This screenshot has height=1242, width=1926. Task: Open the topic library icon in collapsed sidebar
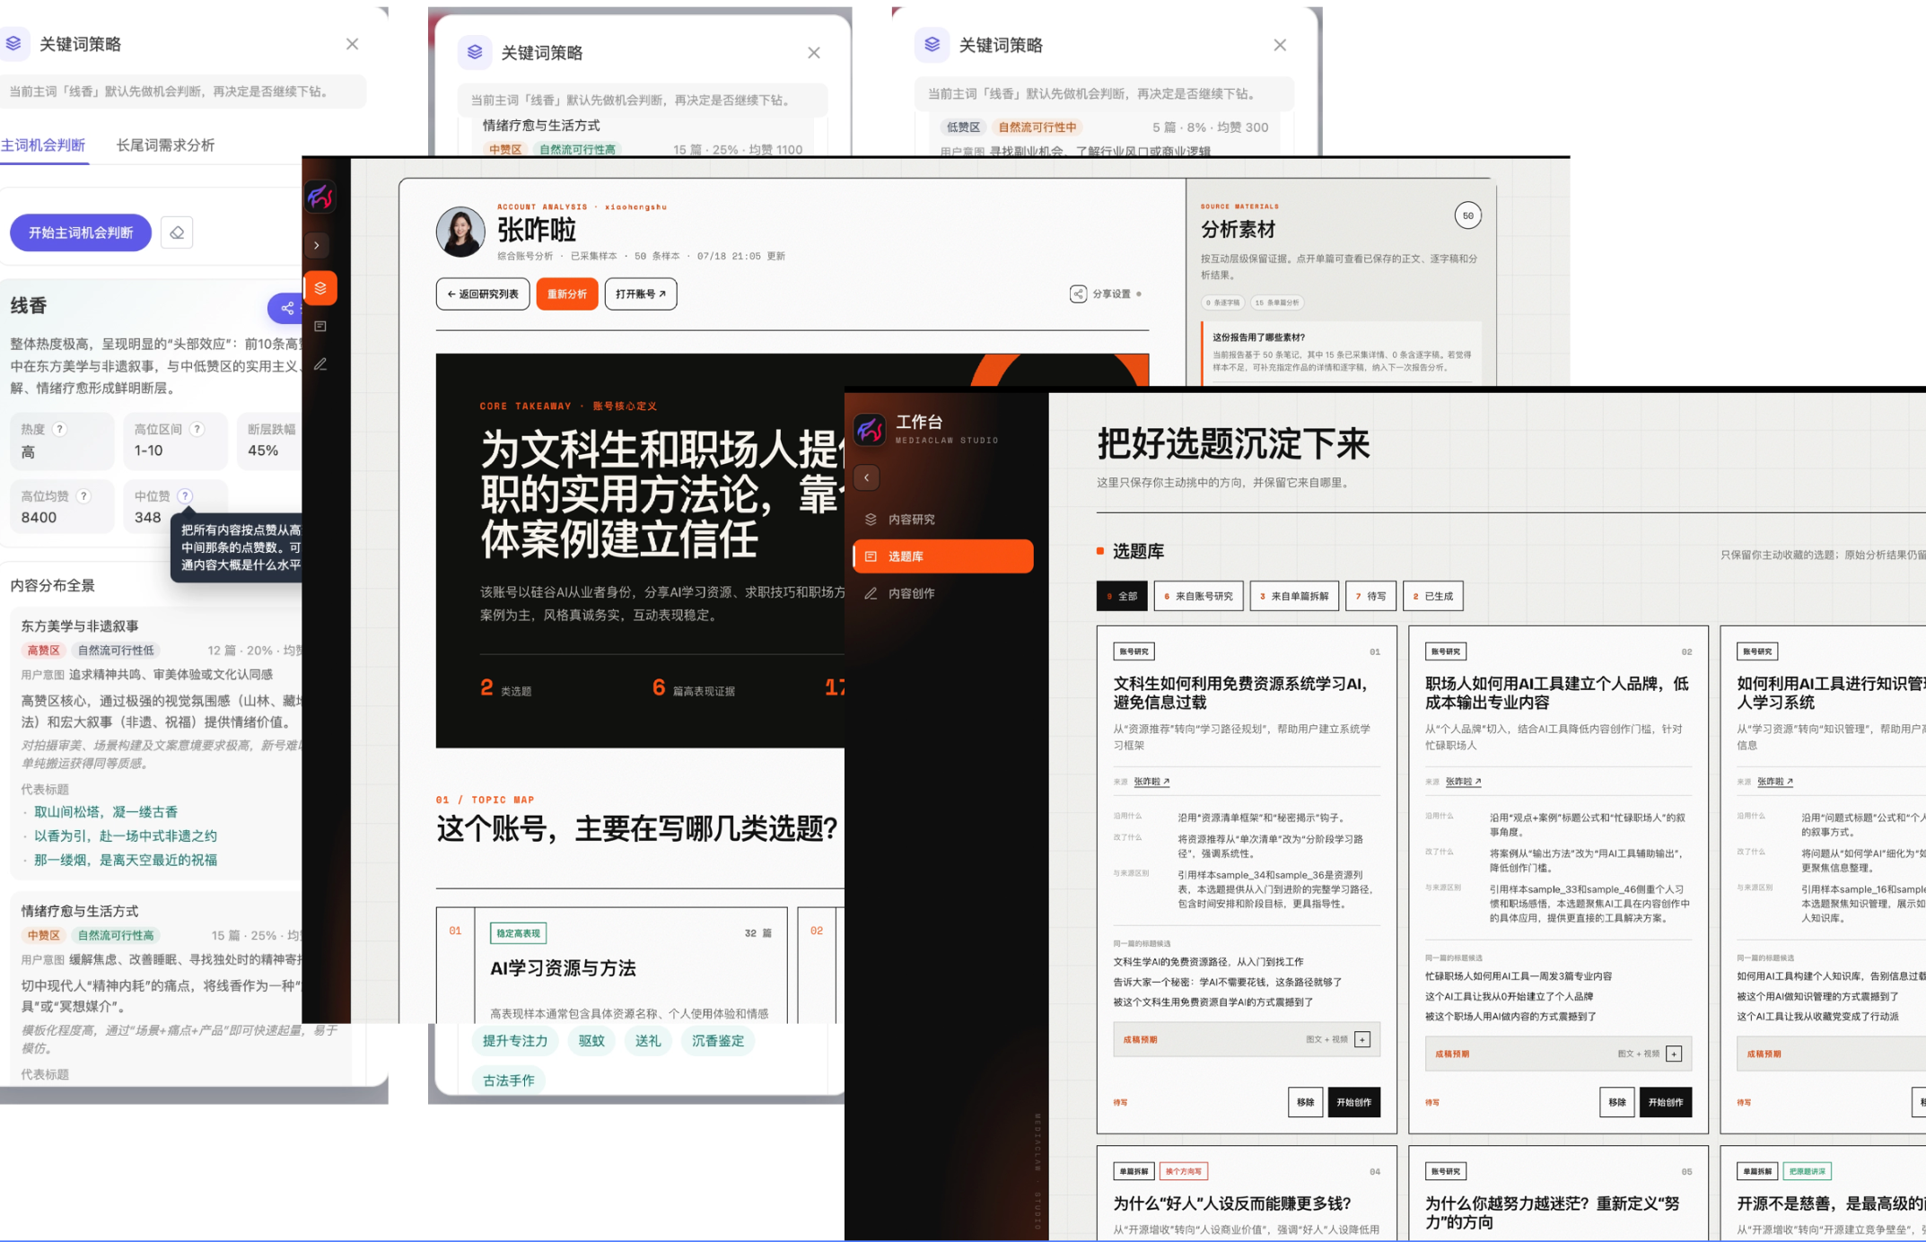(x=320, y=326)
